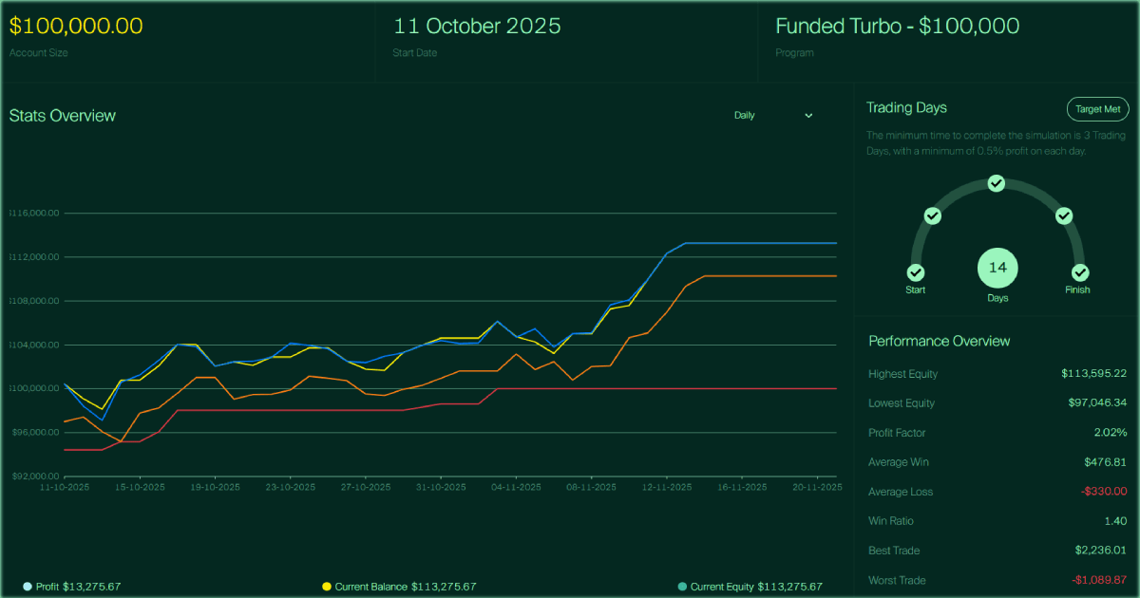Screen dimensions: 1140x598
Task: Click the Profit $13,275.67 legend label
Action: pyautogui.click(x=78, y=588)
